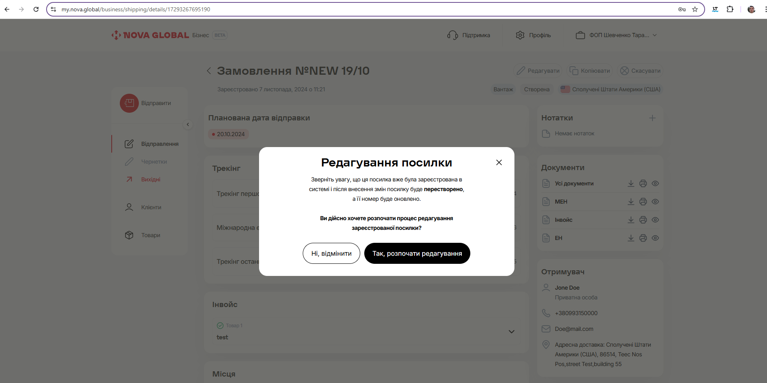The width and height of the screenshot is (767, 383).
Task: Expand the Товар 1 invoice row
Action: click(511, 332)
